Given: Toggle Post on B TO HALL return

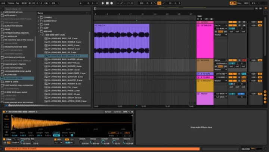Looking at the screenshot, I should coord(244,77).
